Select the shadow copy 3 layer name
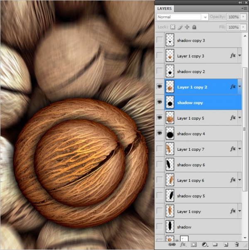249x250 pixels. point(191,41)
